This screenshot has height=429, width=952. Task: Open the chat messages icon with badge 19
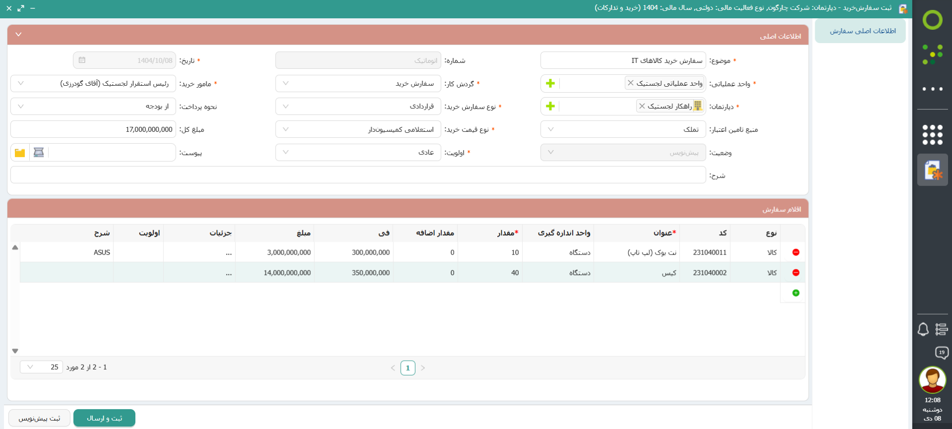[941, 353]
